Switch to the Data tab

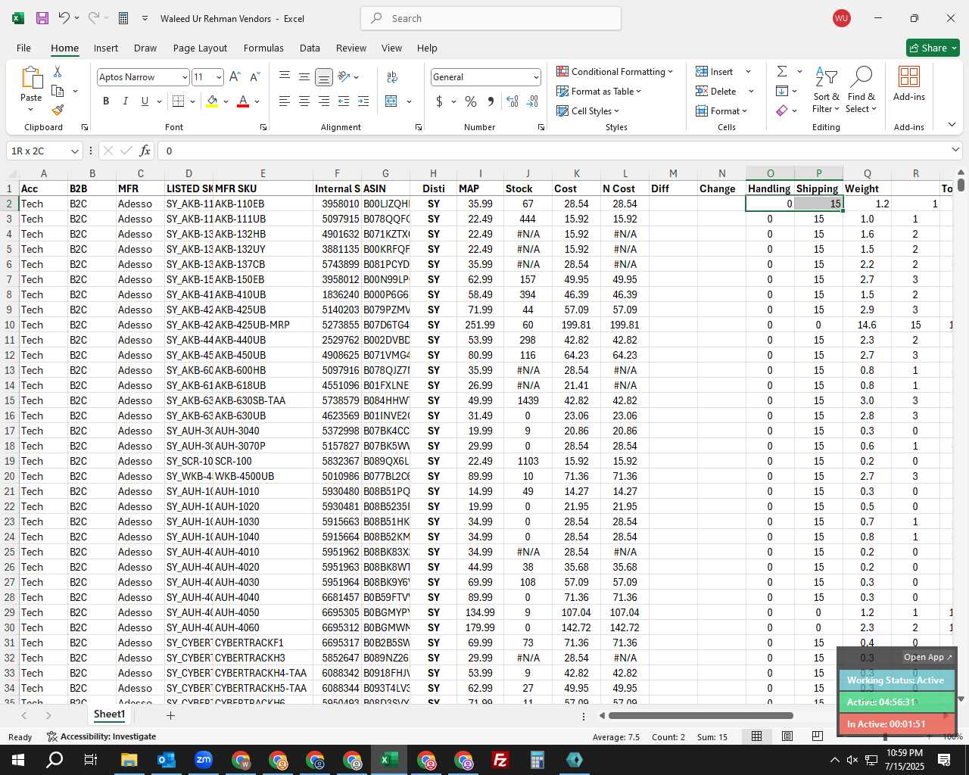[x=310, y=48]
